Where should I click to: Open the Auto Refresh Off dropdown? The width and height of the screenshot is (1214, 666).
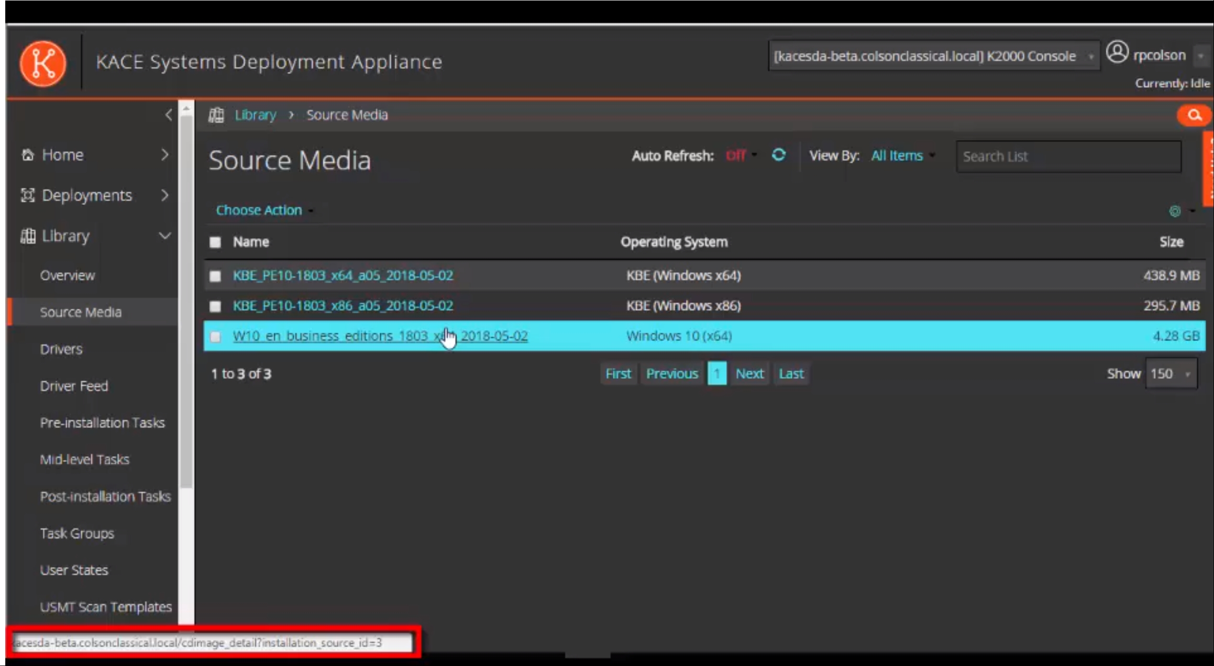tap(740, 155)
